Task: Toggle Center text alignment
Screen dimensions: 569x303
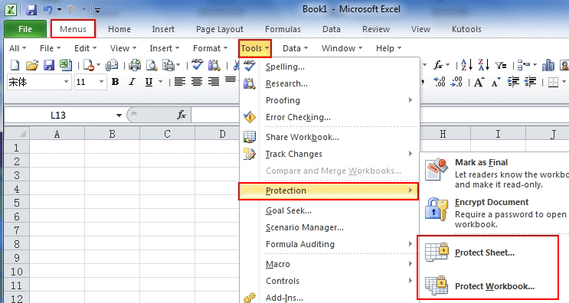Action: pyautogui.click(x=197, y=82)
